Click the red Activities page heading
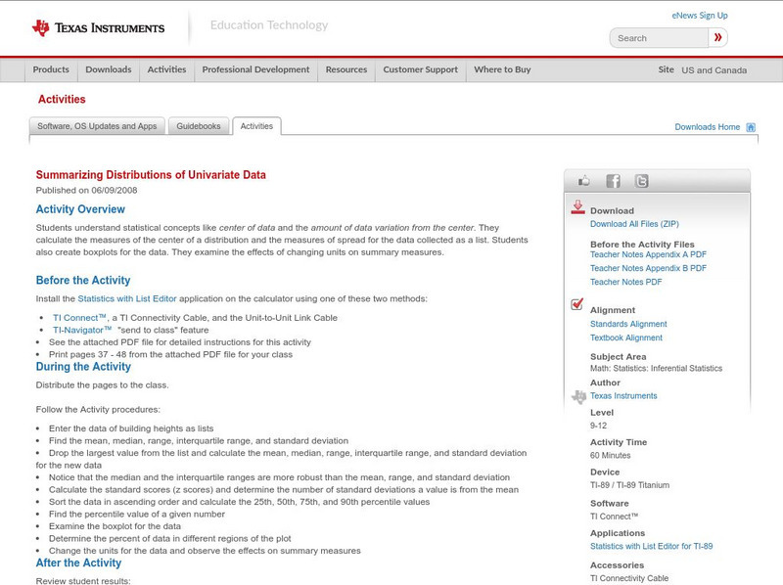 click(x=62, y=100)
